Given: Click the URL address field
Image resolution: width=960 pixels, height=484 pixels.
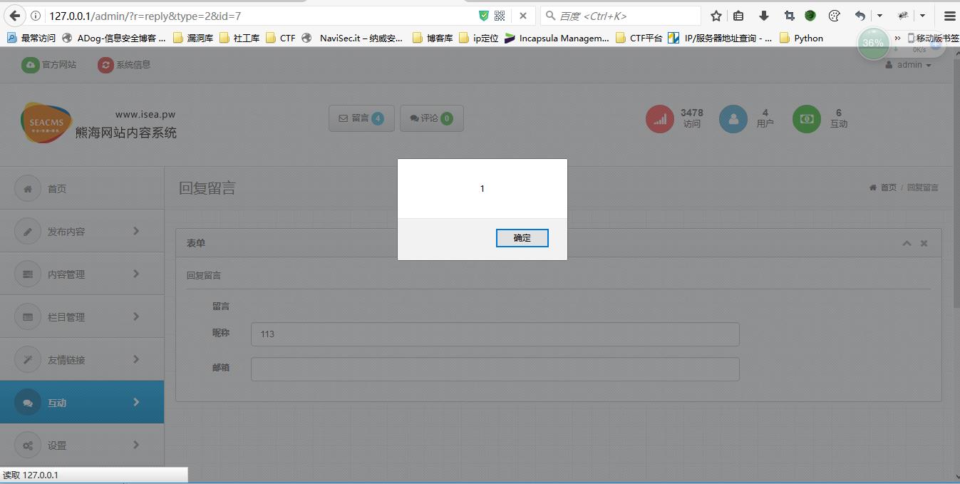Looking at the screenshot, I should point(260,16).
